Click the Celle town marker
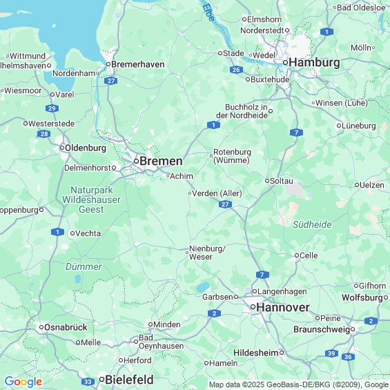Screen dimensions: 390x390 click(297, 255)
